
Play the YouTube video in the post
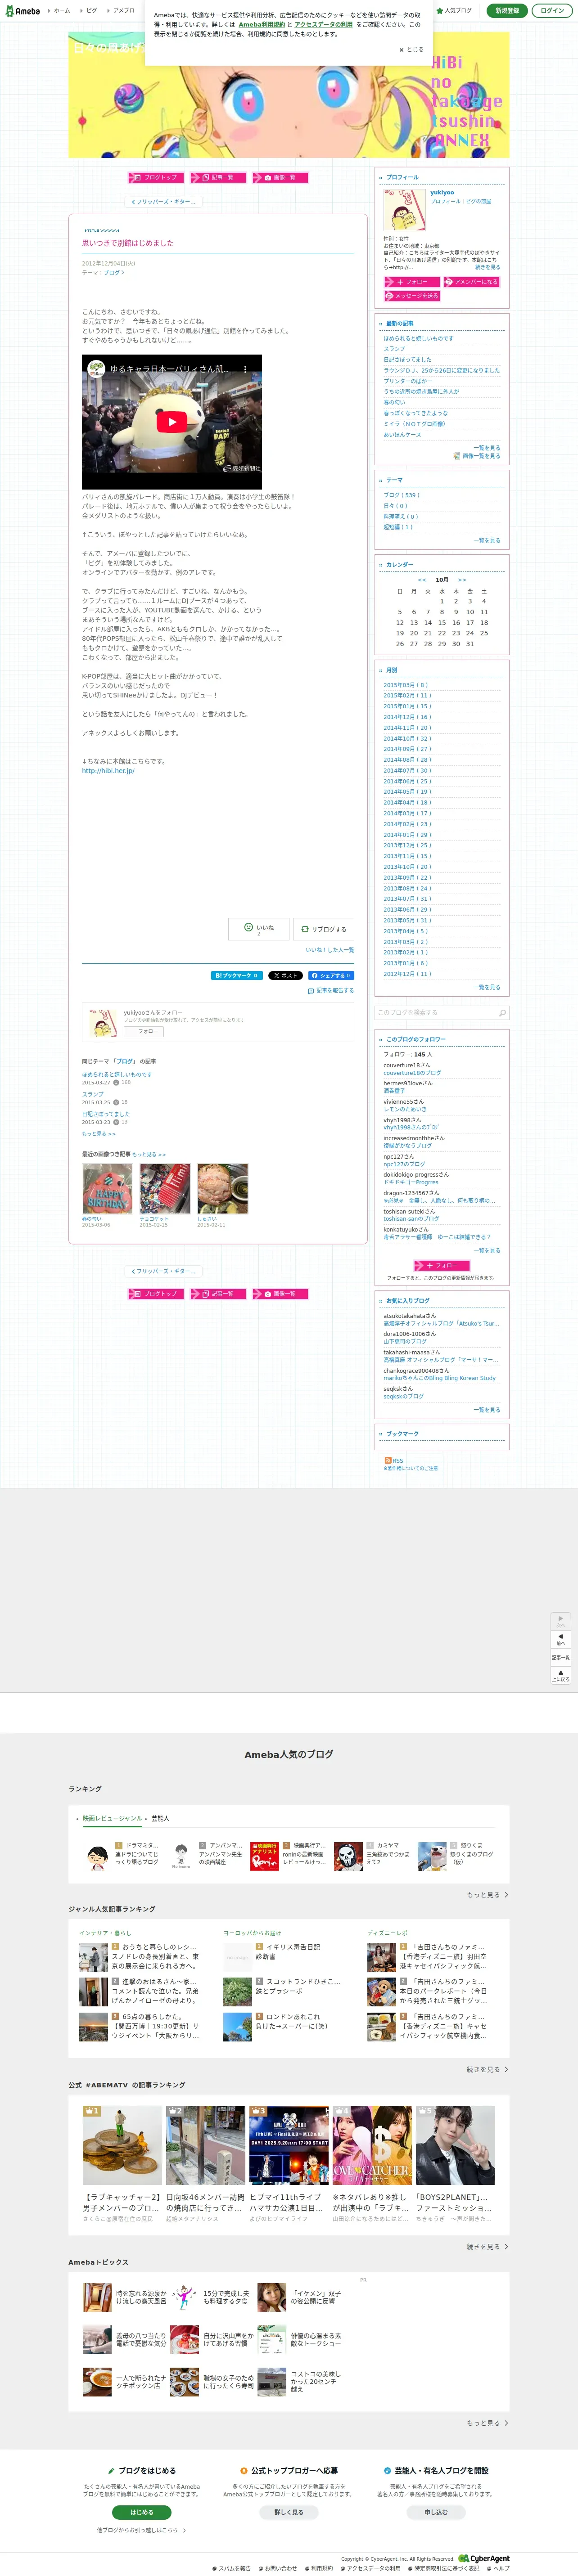coord(172,421)
